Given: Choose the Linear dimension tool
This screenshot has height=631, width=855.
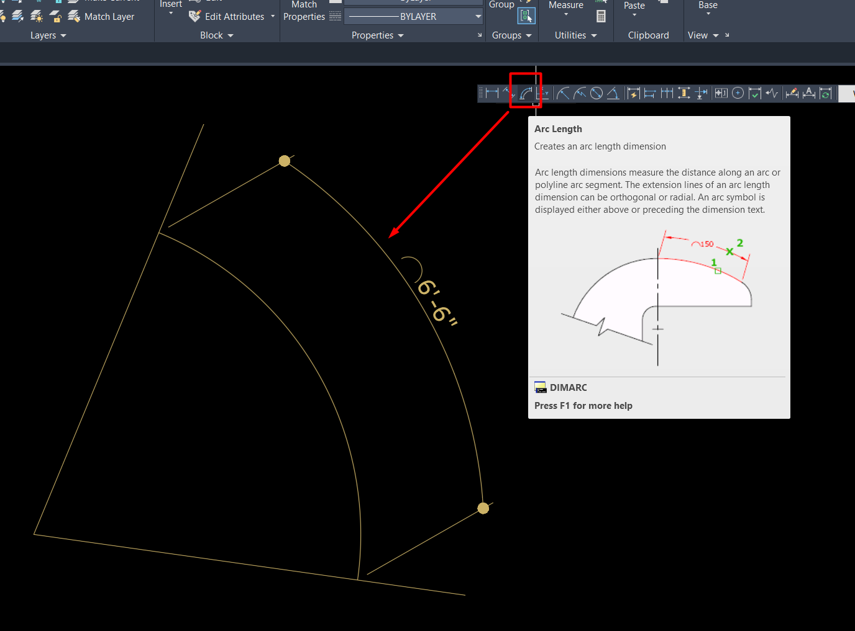Looking at the screenshot, I should point(492,93).
